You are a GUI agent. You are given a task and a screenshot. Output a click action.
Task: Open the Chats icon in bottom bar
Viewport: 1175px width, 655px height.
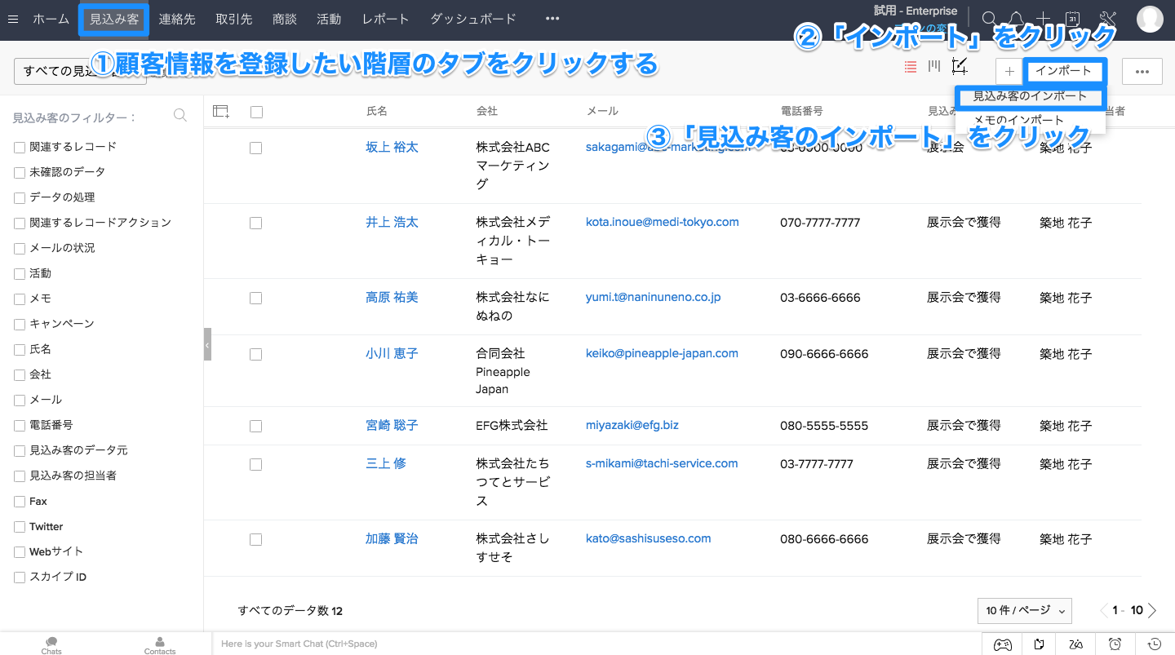tap(51, 645)
